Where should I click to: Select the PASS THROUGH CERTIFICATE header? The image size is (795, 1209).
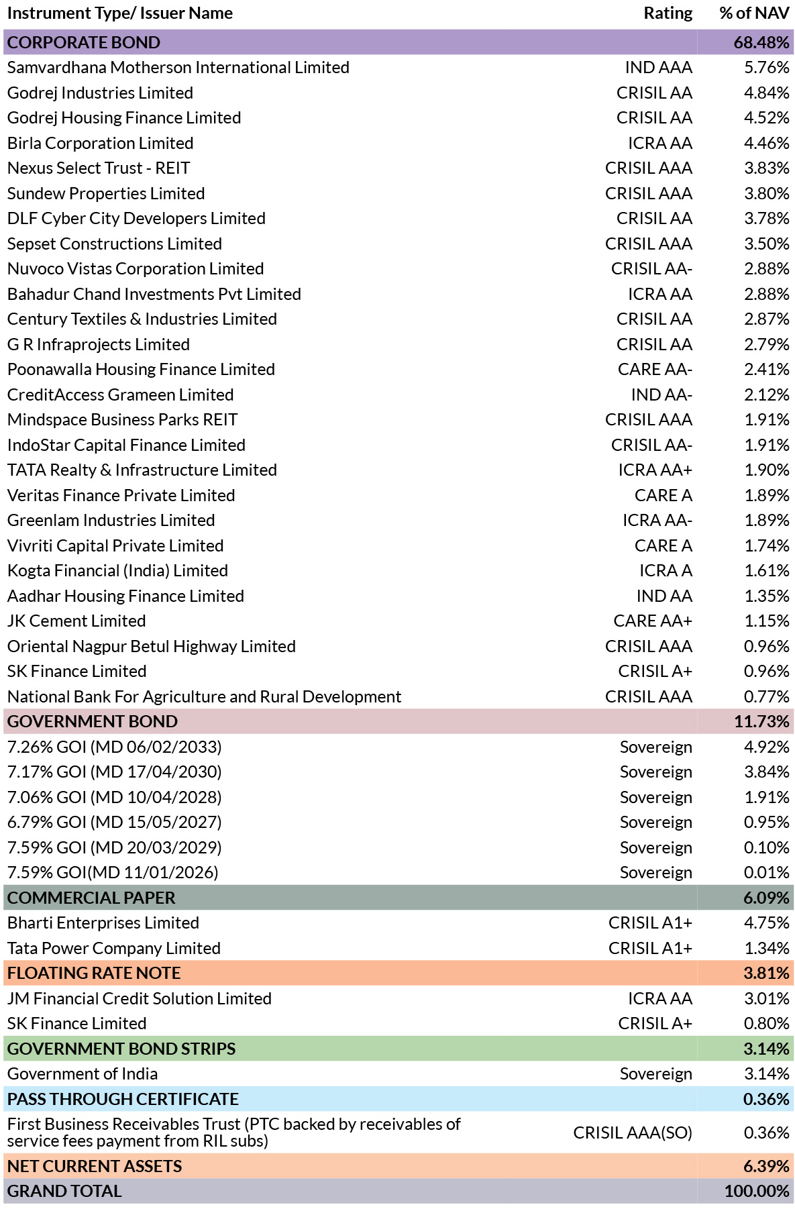pyautogui.click(x=399, y=1099)
